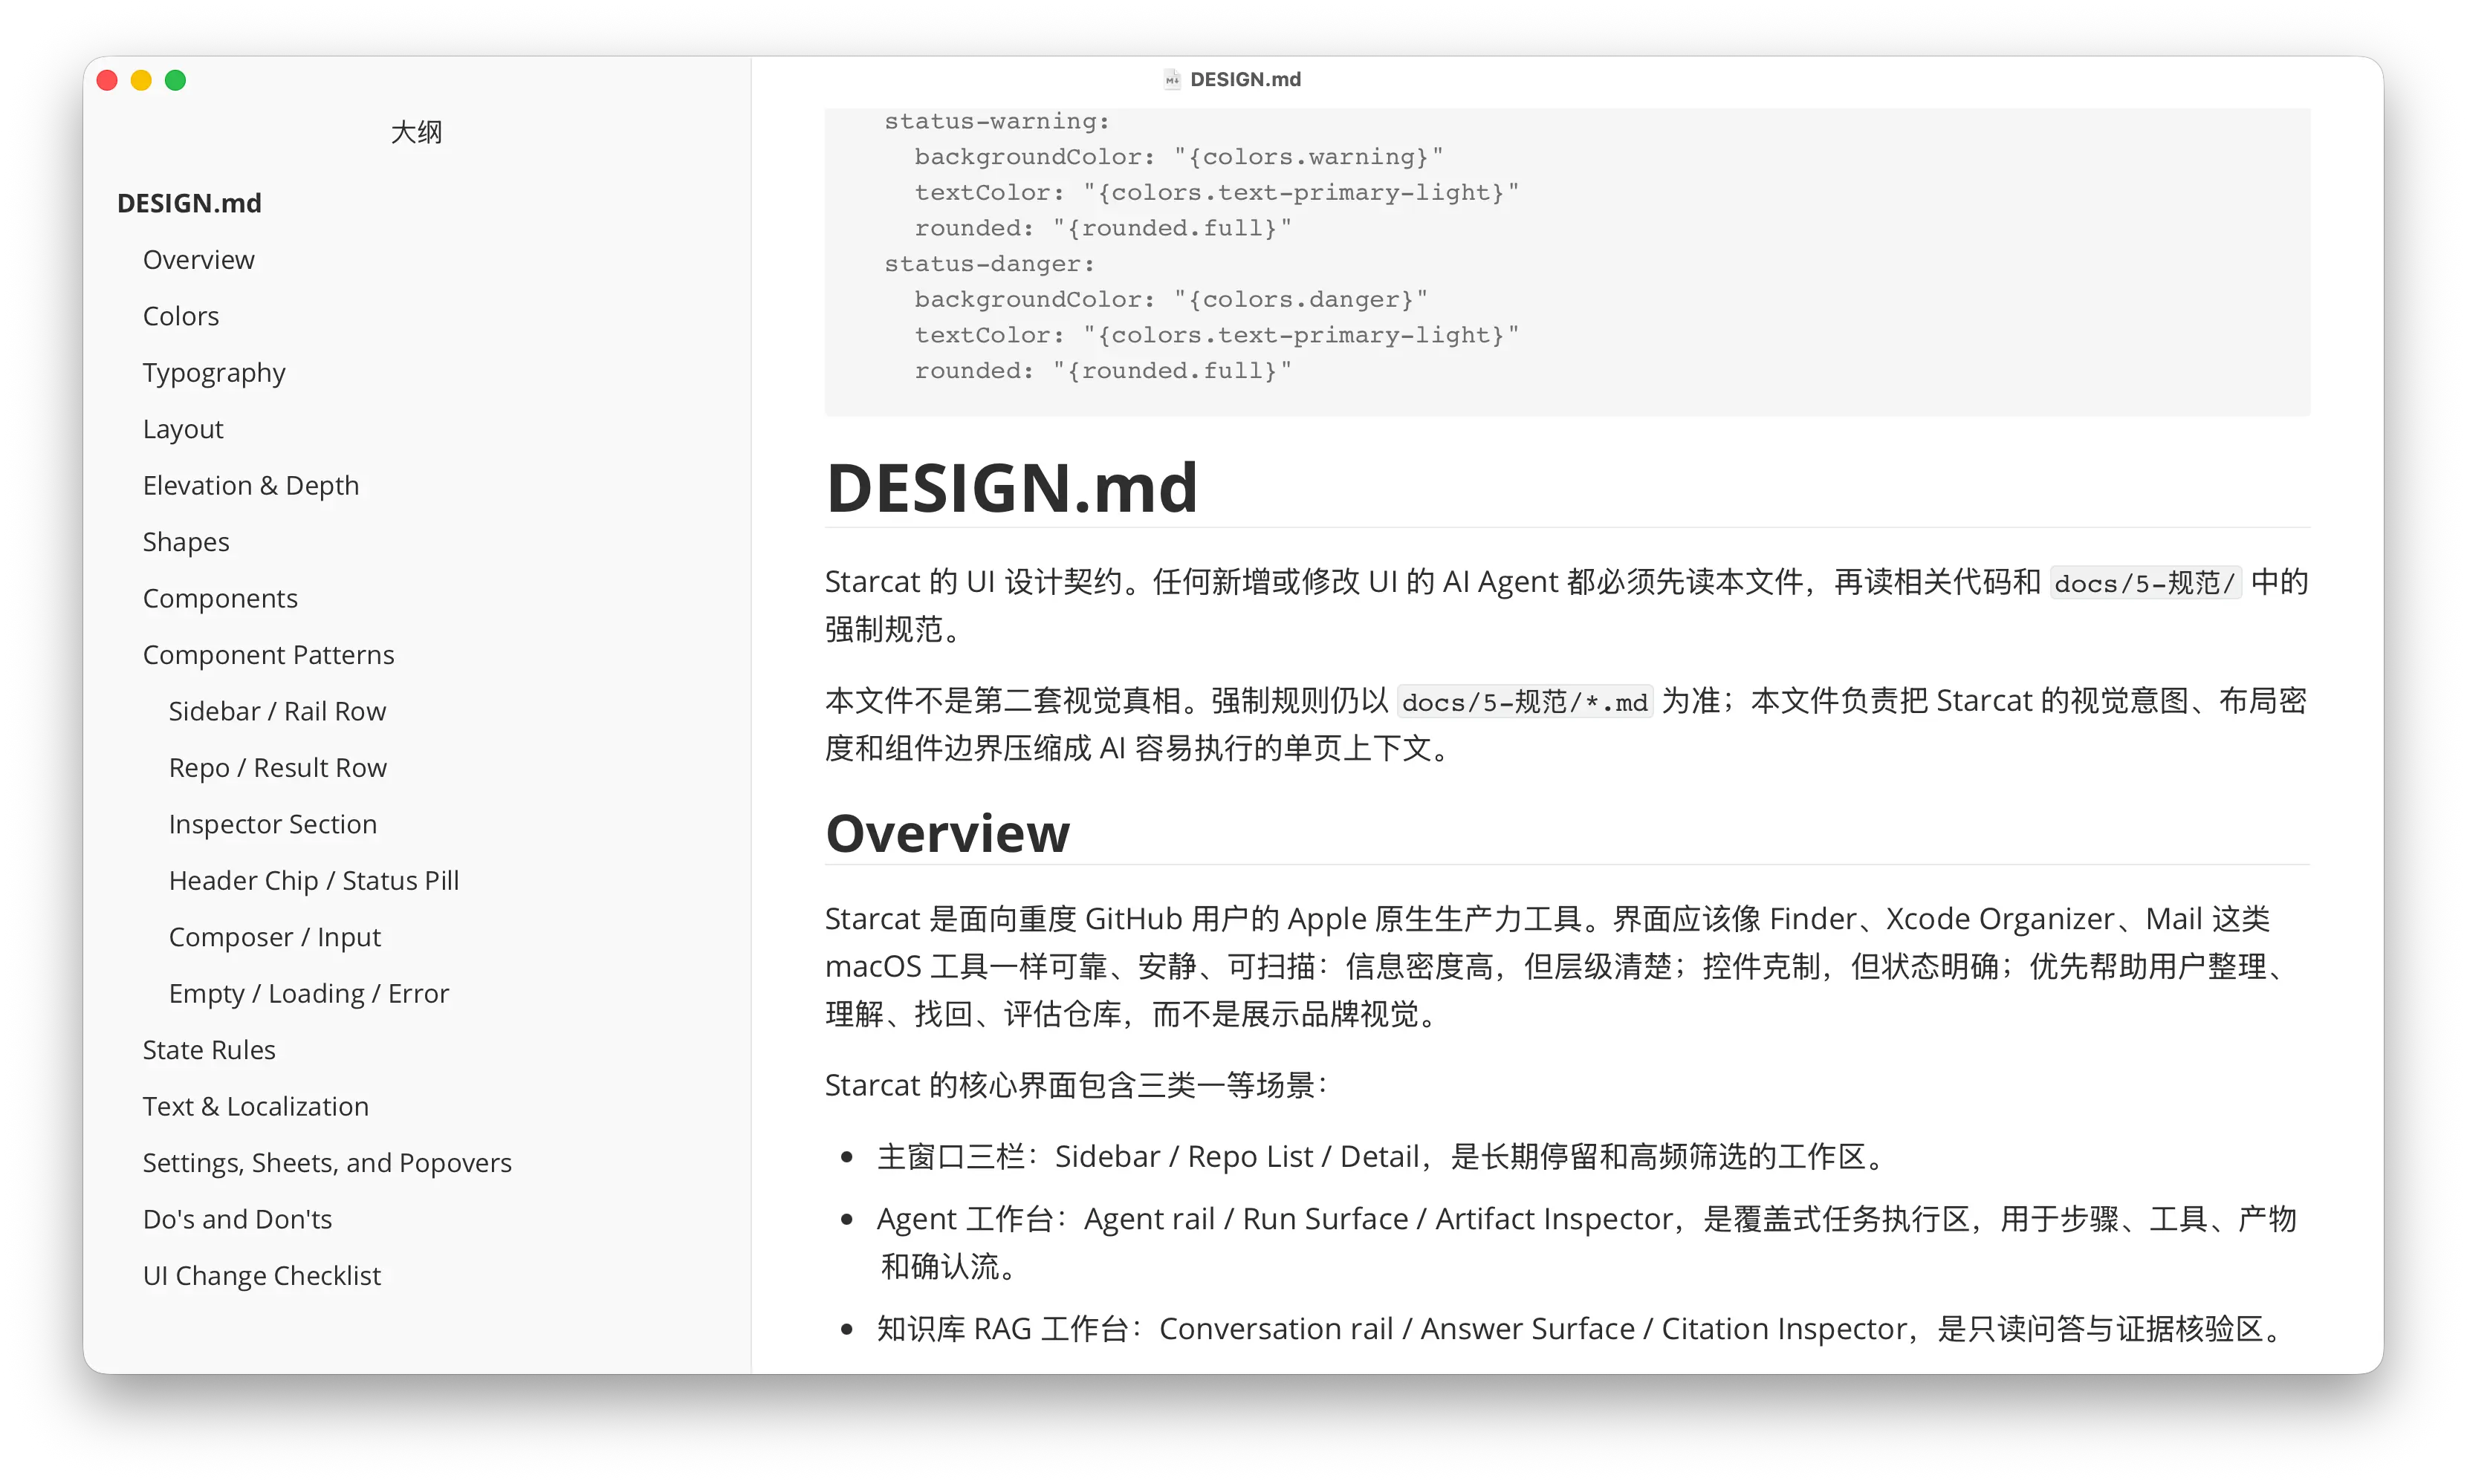This screenshot has width=2467, height=1484.
Task: Click the large DESIGN.md document heading
Action: 1011,488
